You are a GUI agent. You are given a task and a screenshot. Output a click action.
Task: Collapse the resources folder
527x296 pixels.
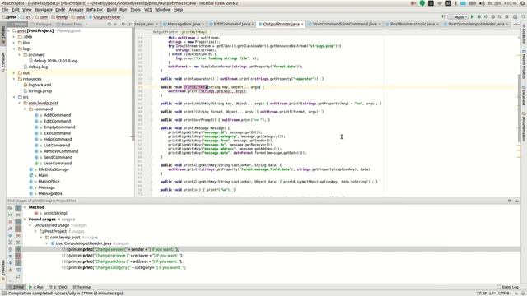point(14,79)
